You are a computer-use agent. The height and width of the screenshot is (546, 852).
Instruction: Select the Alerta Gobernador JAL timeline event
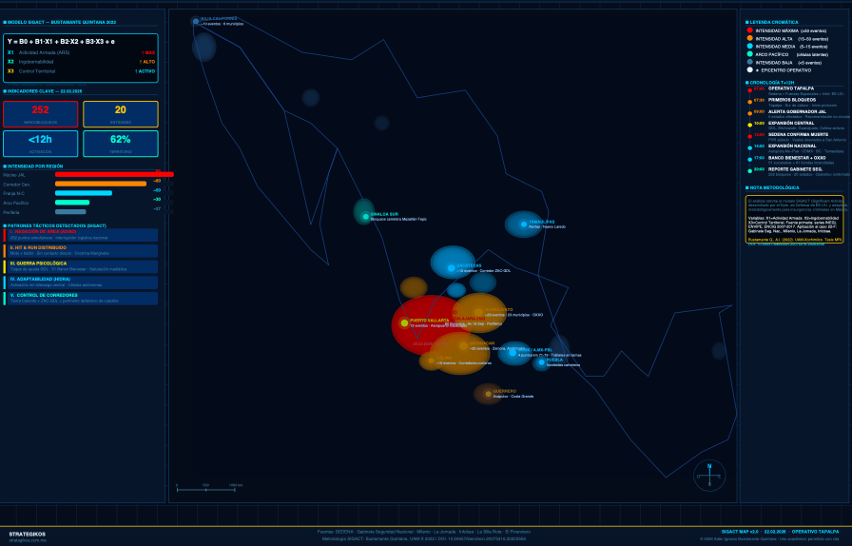click(x=799, y=113)
